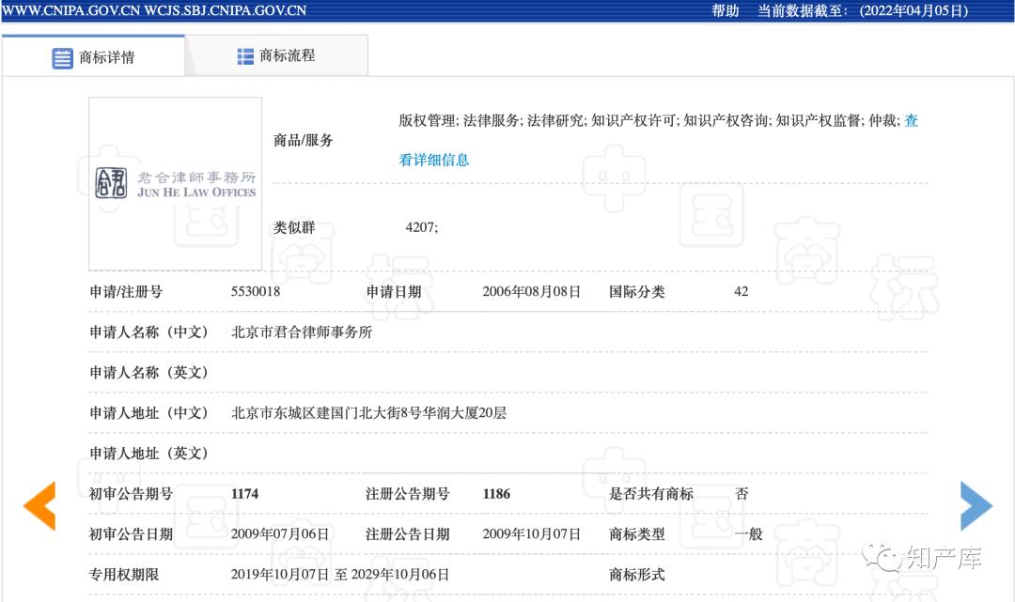Select registration number 5530018
Image resolution: width=1015 pixels, height=602 pixels.
(256, 291)
